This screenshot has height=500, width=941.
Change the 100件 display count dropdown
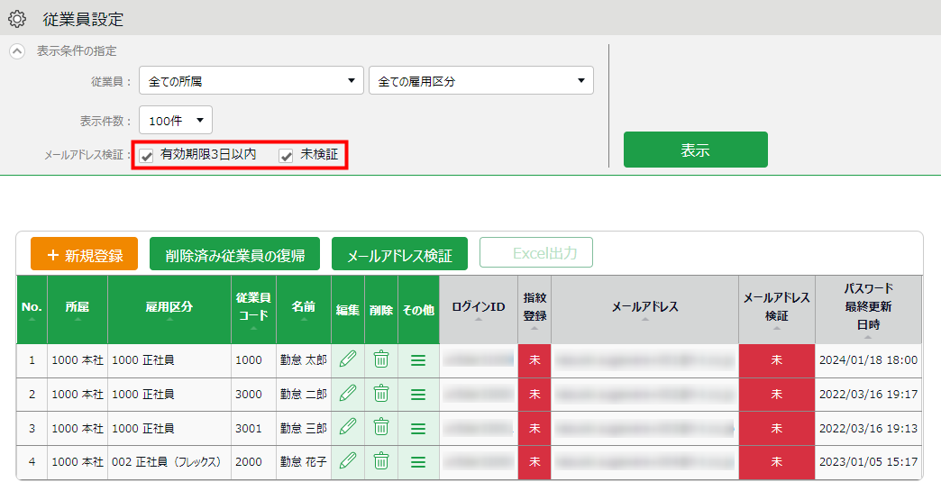[x=176, y=121]
